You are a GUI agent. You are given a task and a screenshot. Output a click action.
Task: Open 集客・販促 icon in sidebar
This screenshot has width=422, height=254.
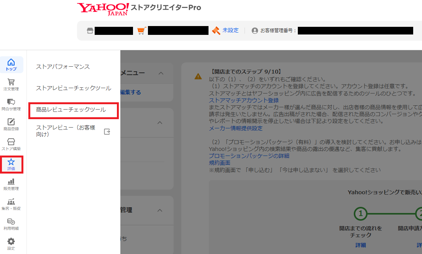11,204
